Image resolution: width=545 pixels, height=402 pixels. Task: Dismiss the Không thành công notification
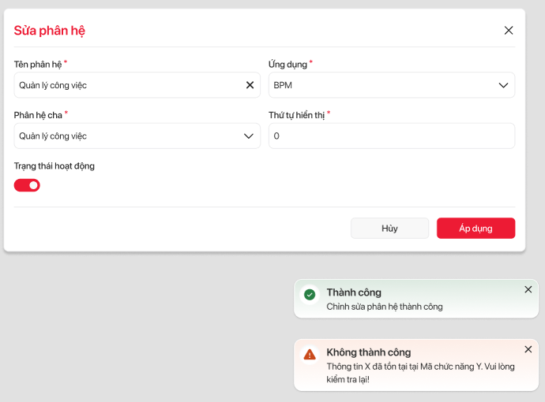point(528,349)
